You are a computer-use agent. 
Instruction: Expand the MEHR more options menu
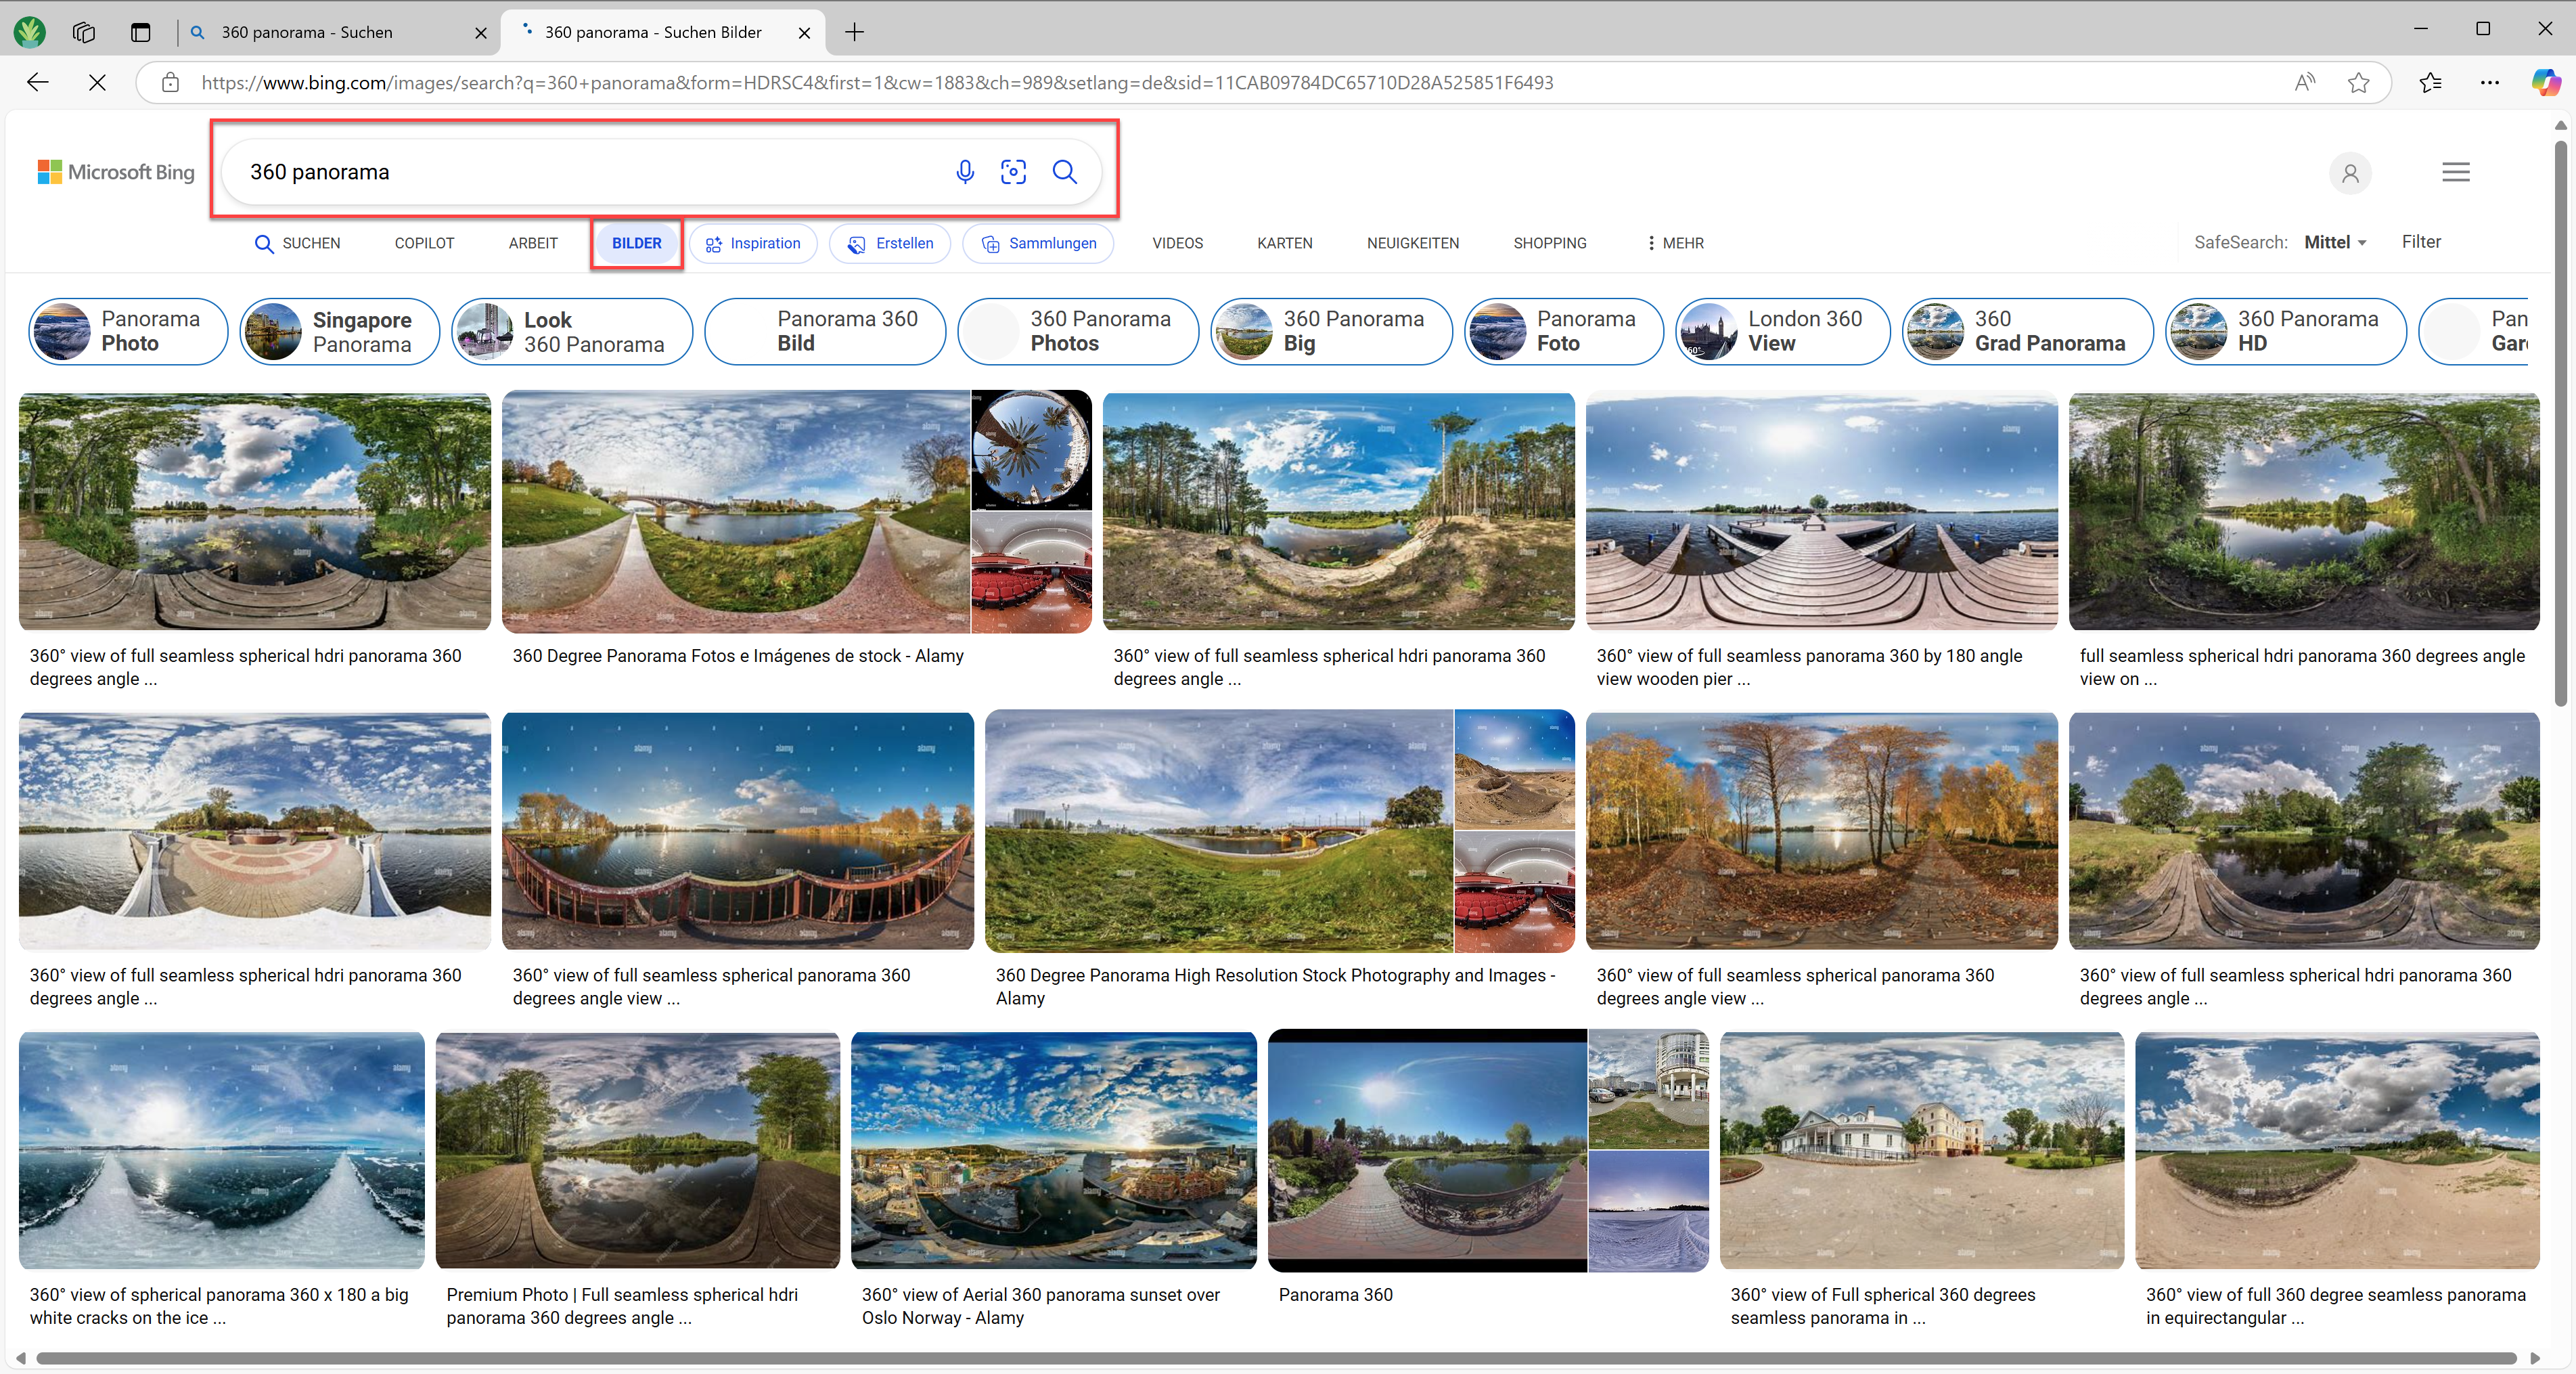[x=1675, y=243]
